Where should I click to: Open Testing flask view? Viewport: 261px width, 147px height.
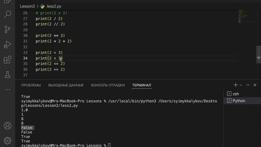pyautogui.click(x=7, y=75)
